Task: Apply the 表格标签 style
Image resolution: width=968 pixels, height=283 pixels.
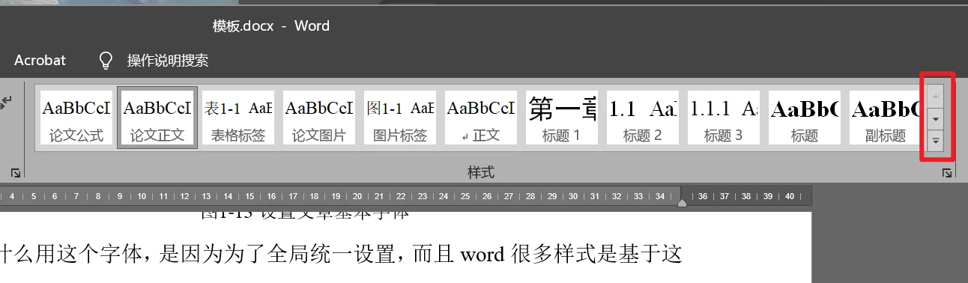Action: point(238,117)
